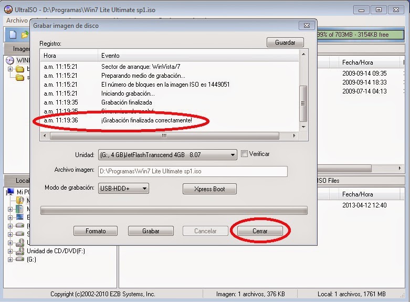
Task: Click the New blank document toolbar icon
Action: tap(13, 35)
